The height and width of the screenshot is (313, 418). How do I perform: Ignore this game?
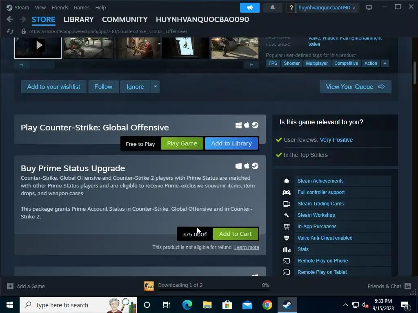pos(135,87)
